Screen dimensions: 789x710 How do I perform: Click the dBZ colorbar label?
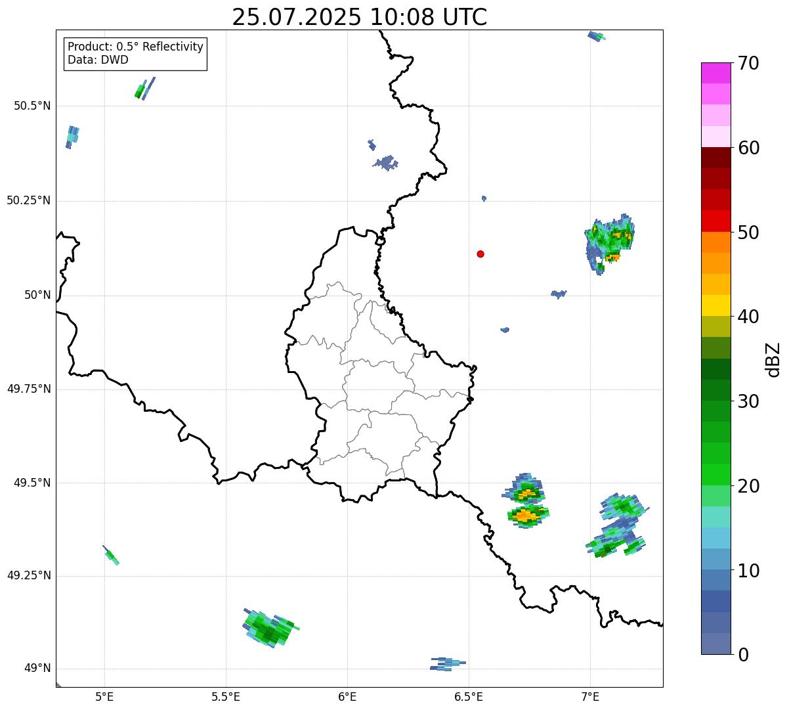click(773, 359)
